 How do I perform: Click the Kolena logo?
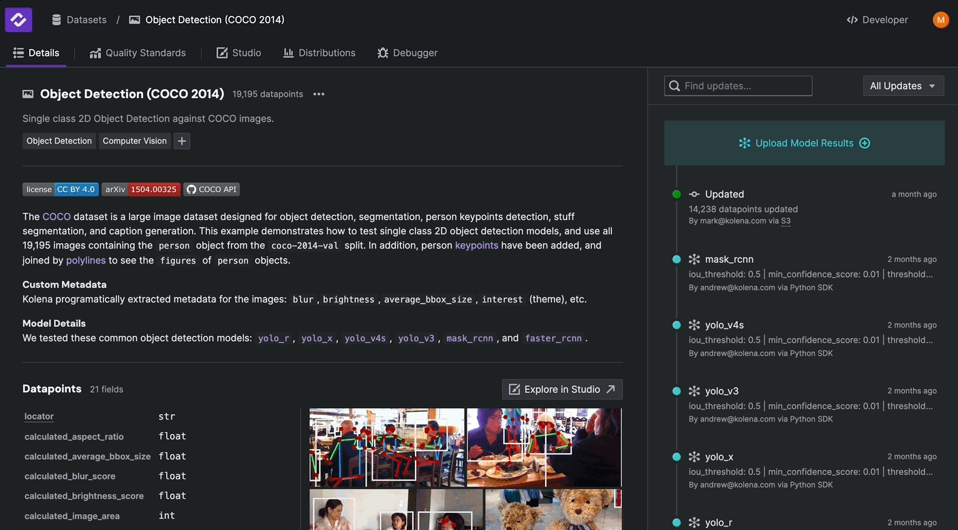[18, 19]
